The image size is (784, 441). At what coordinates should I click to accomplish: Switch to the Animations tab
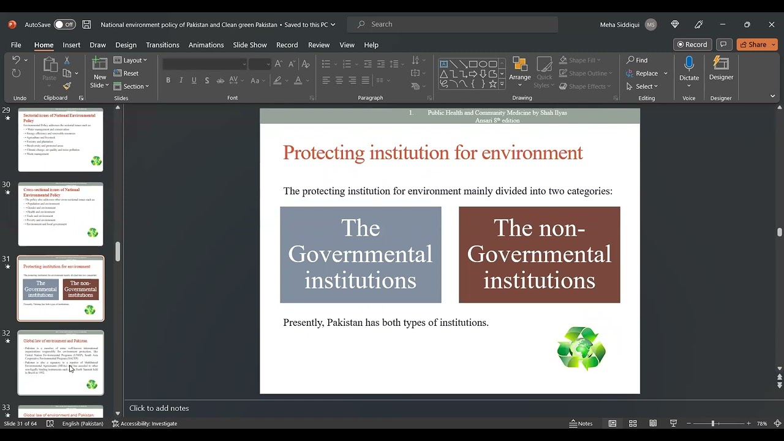[x=206, y=45]
